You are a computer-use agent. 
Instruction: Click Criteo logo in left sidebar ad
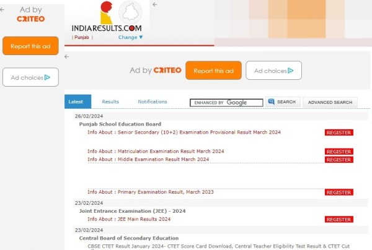click(30, 19)
